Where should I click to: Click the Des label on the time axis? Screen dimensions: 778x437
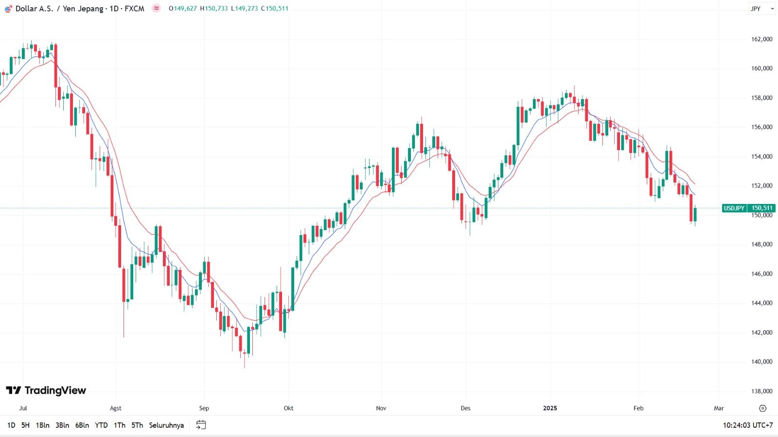pos(466,408)
